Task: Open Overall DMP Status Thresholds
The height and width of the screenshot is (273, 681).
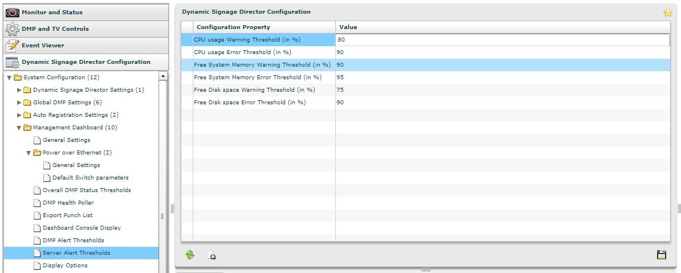Action: [x=87, y=190]
